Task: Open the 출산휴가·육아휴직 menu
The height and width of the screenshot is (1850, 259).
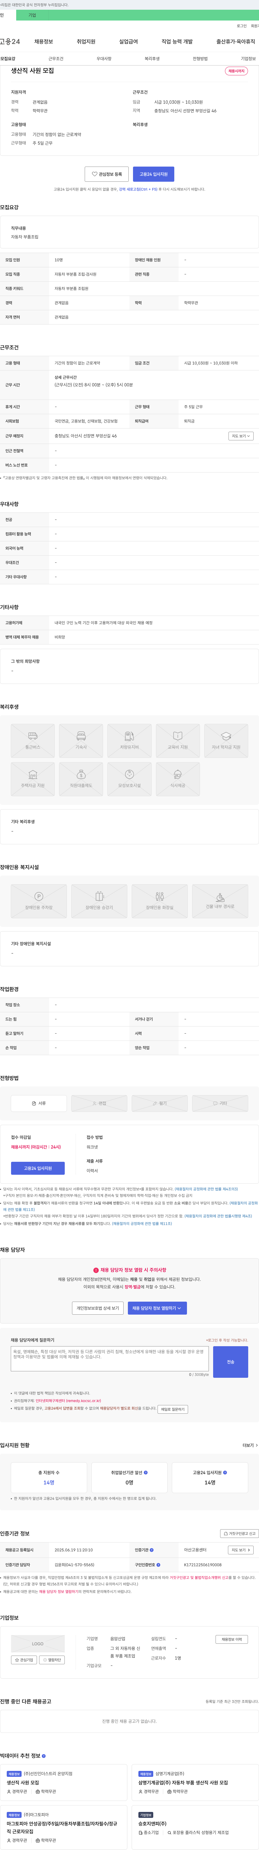Action: [236, 42]
